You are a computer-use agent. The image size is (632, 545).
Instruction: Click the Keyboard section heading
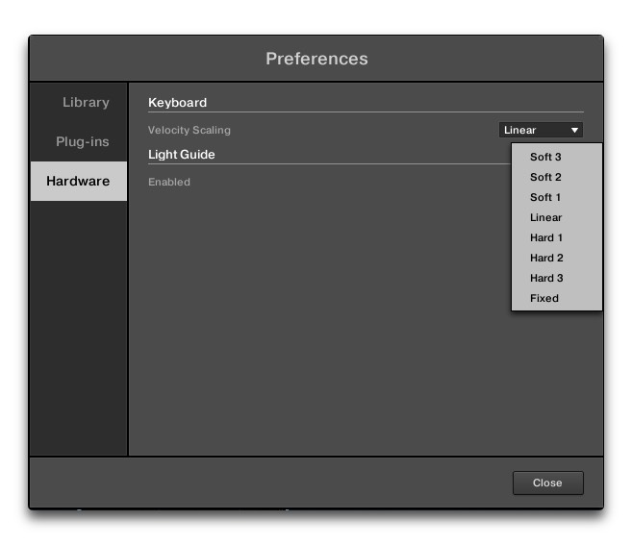(x=177, y=103)
